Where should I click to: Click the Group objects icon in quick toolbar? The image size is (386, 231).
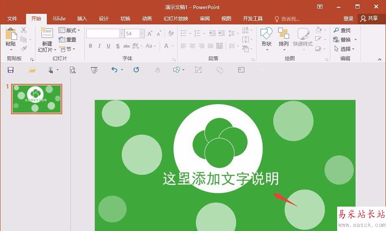click(x=198, y=70)
